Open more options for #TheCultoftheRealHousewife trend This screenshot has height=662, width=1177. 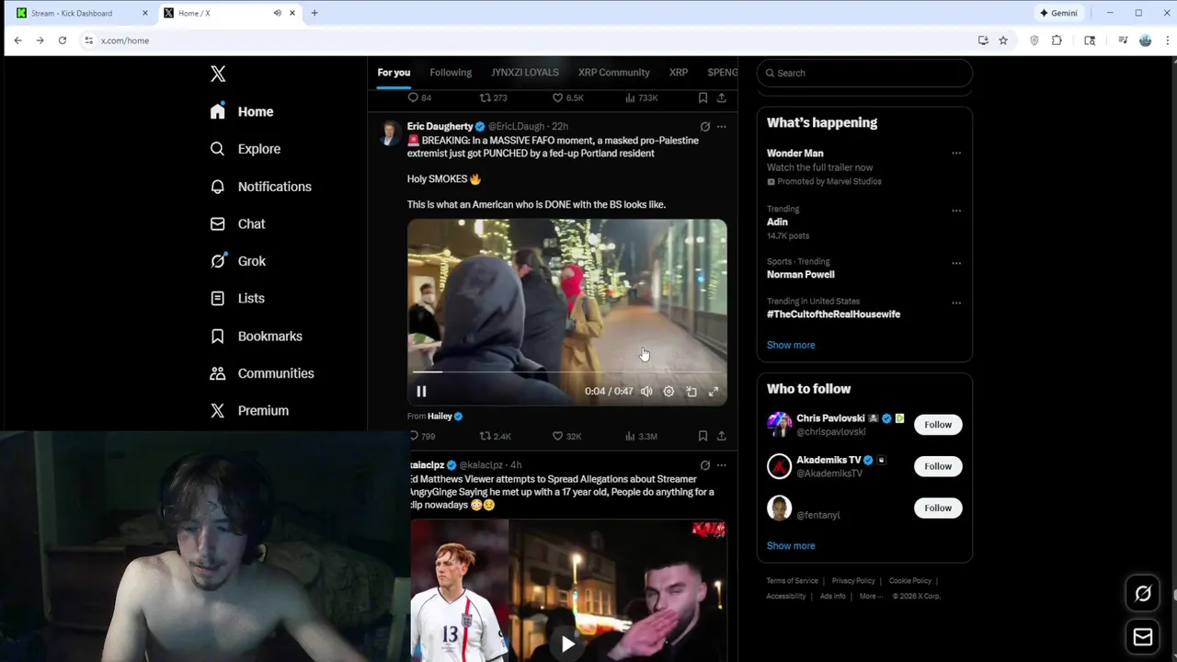pyautogui.click(x=956, y=302)
